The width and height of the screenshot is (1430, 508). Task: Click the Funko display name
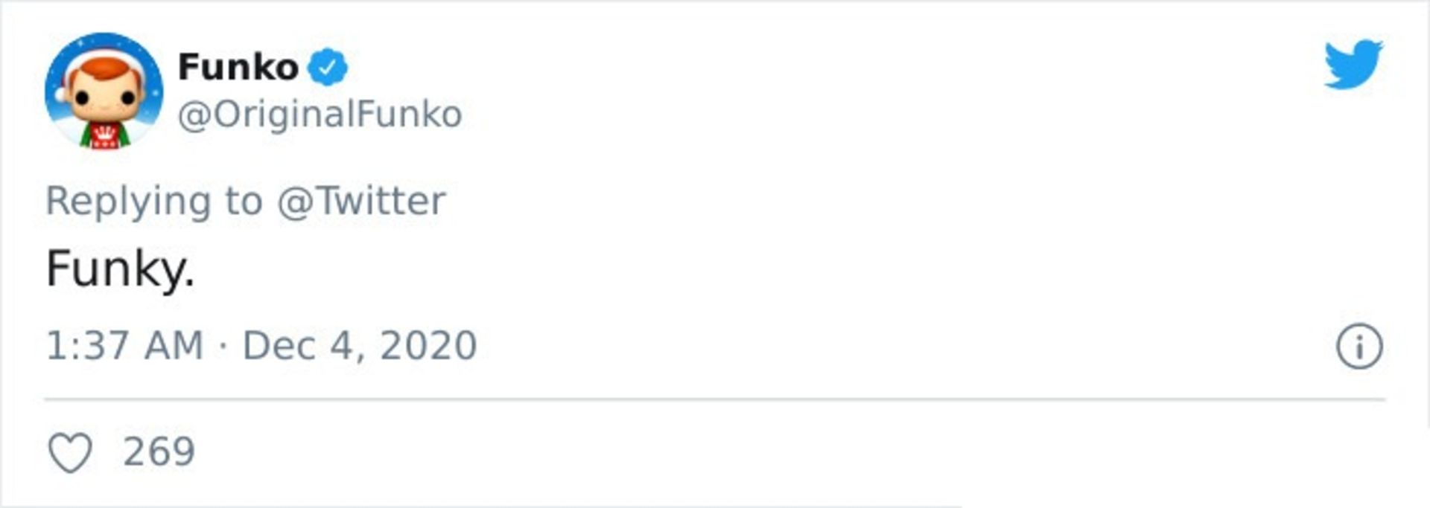[x=238, y=68]
